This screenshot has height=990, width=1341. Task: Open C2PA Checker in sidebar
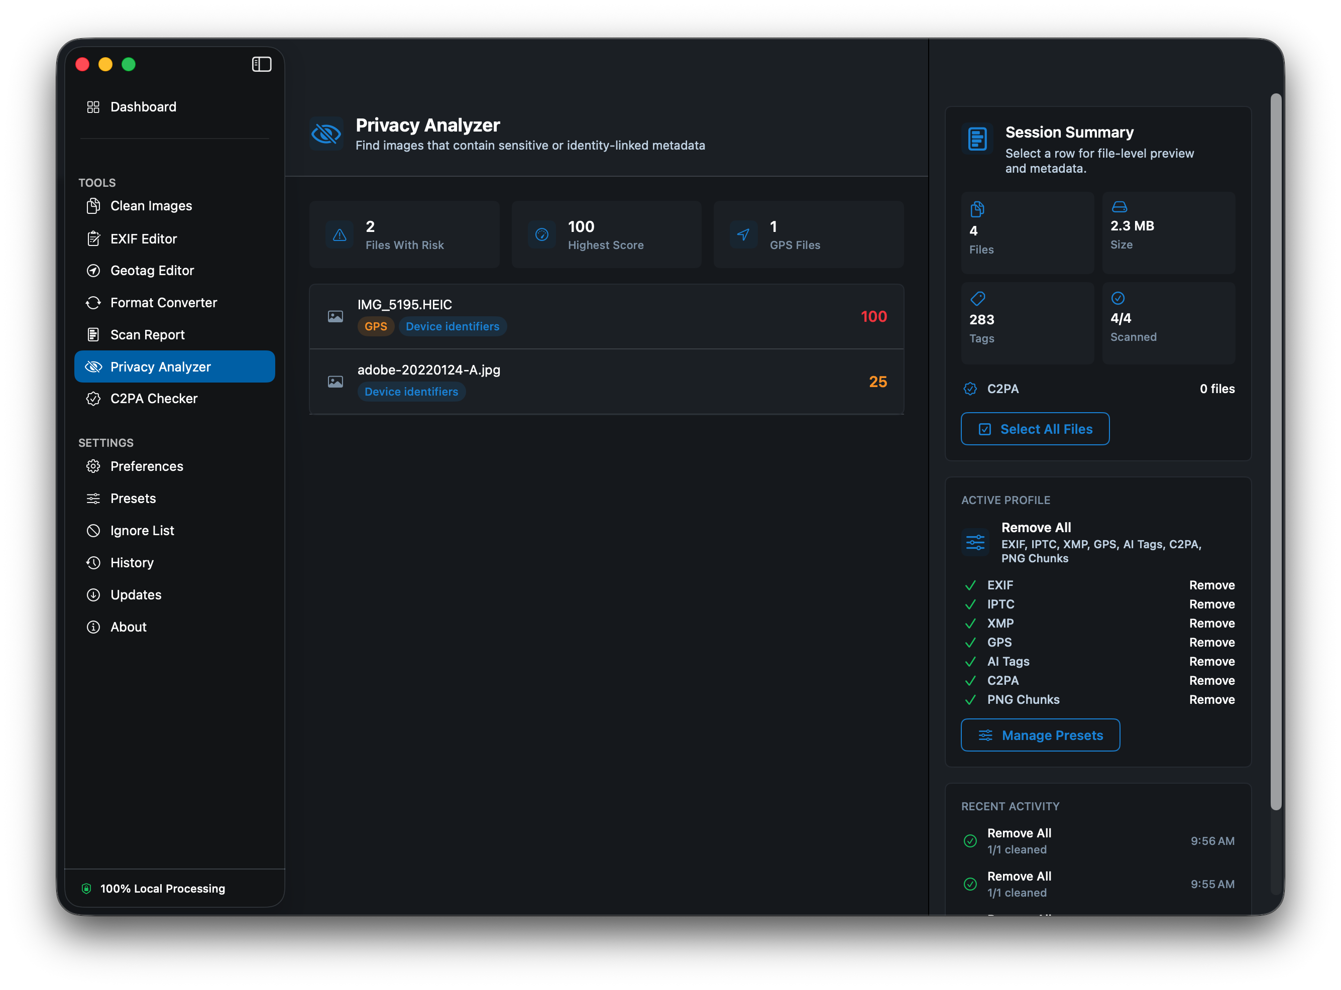click(x=174, y=399)
